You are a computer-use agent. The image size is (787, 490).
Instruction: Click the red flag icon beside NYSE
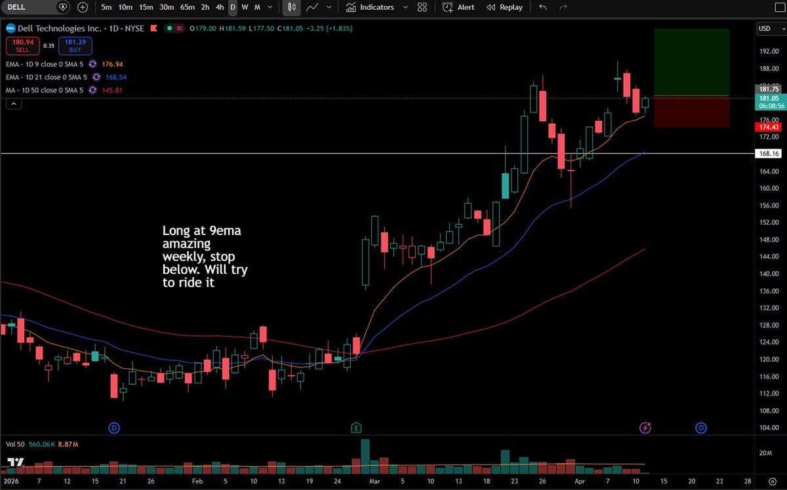click(155, 28)
